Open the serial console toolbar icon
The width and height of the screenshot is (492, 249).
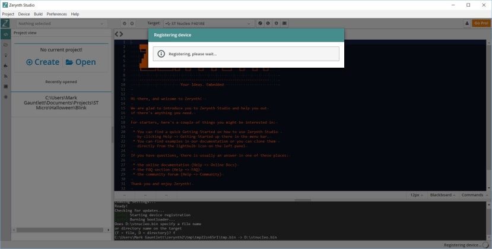284,23
